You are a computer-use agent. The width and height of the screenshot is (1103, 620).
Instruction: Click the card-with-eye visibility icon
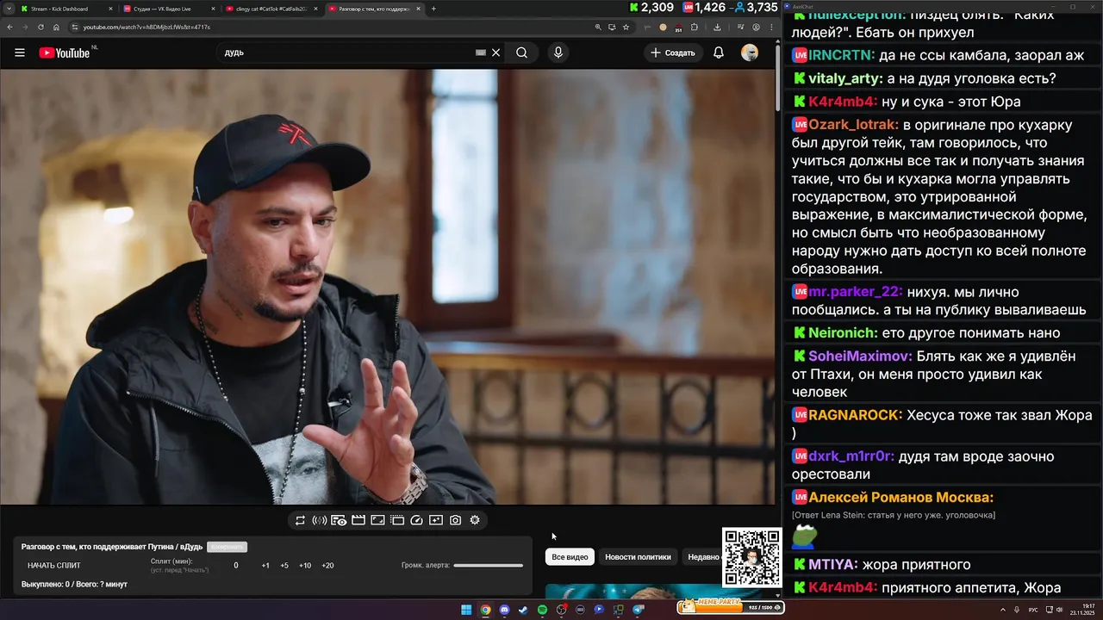[339, 520]
